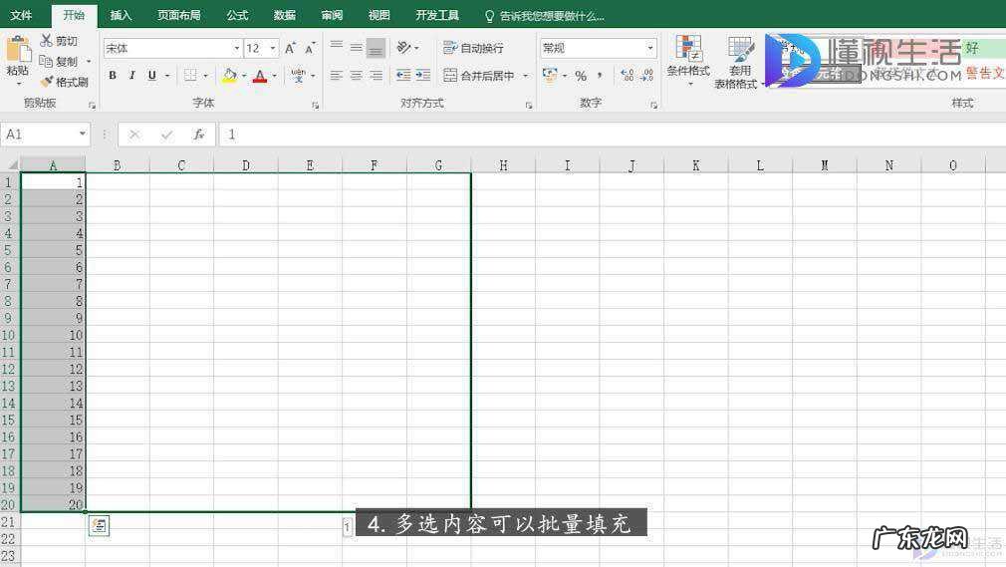Image resolution: width=1006 pixels, height=567 pixels.
Task: Click cell A10 containing 10
Action: pyautogui.click(x=53, y=335)
